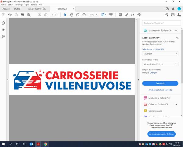Screen dimensions: 183x147
Task: Open the Fenêtre menu
Action: [x=34, y=5]
